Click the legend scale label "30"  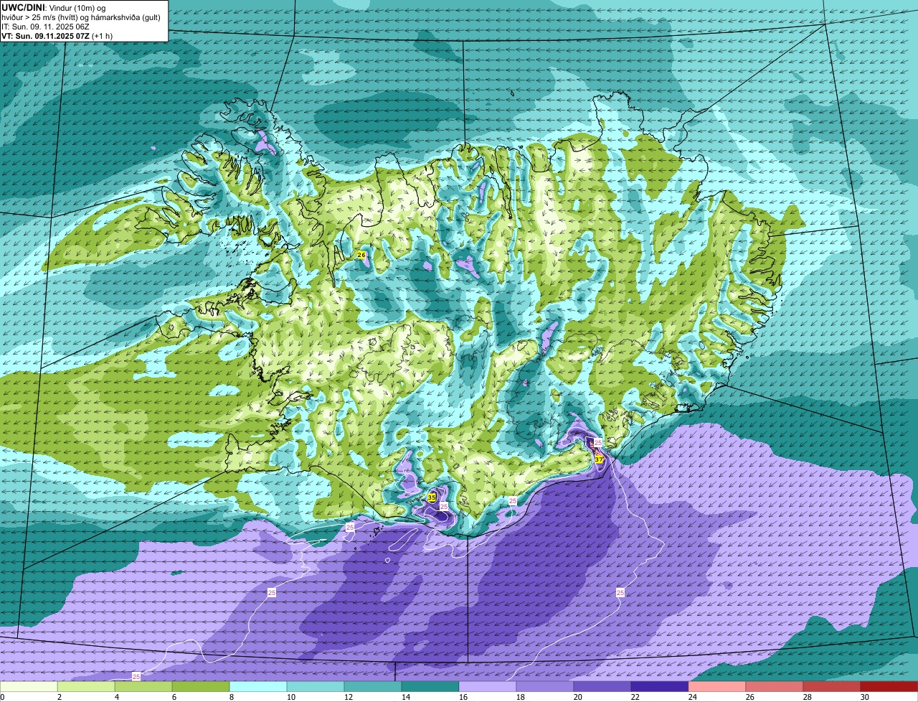click(864, 697)
